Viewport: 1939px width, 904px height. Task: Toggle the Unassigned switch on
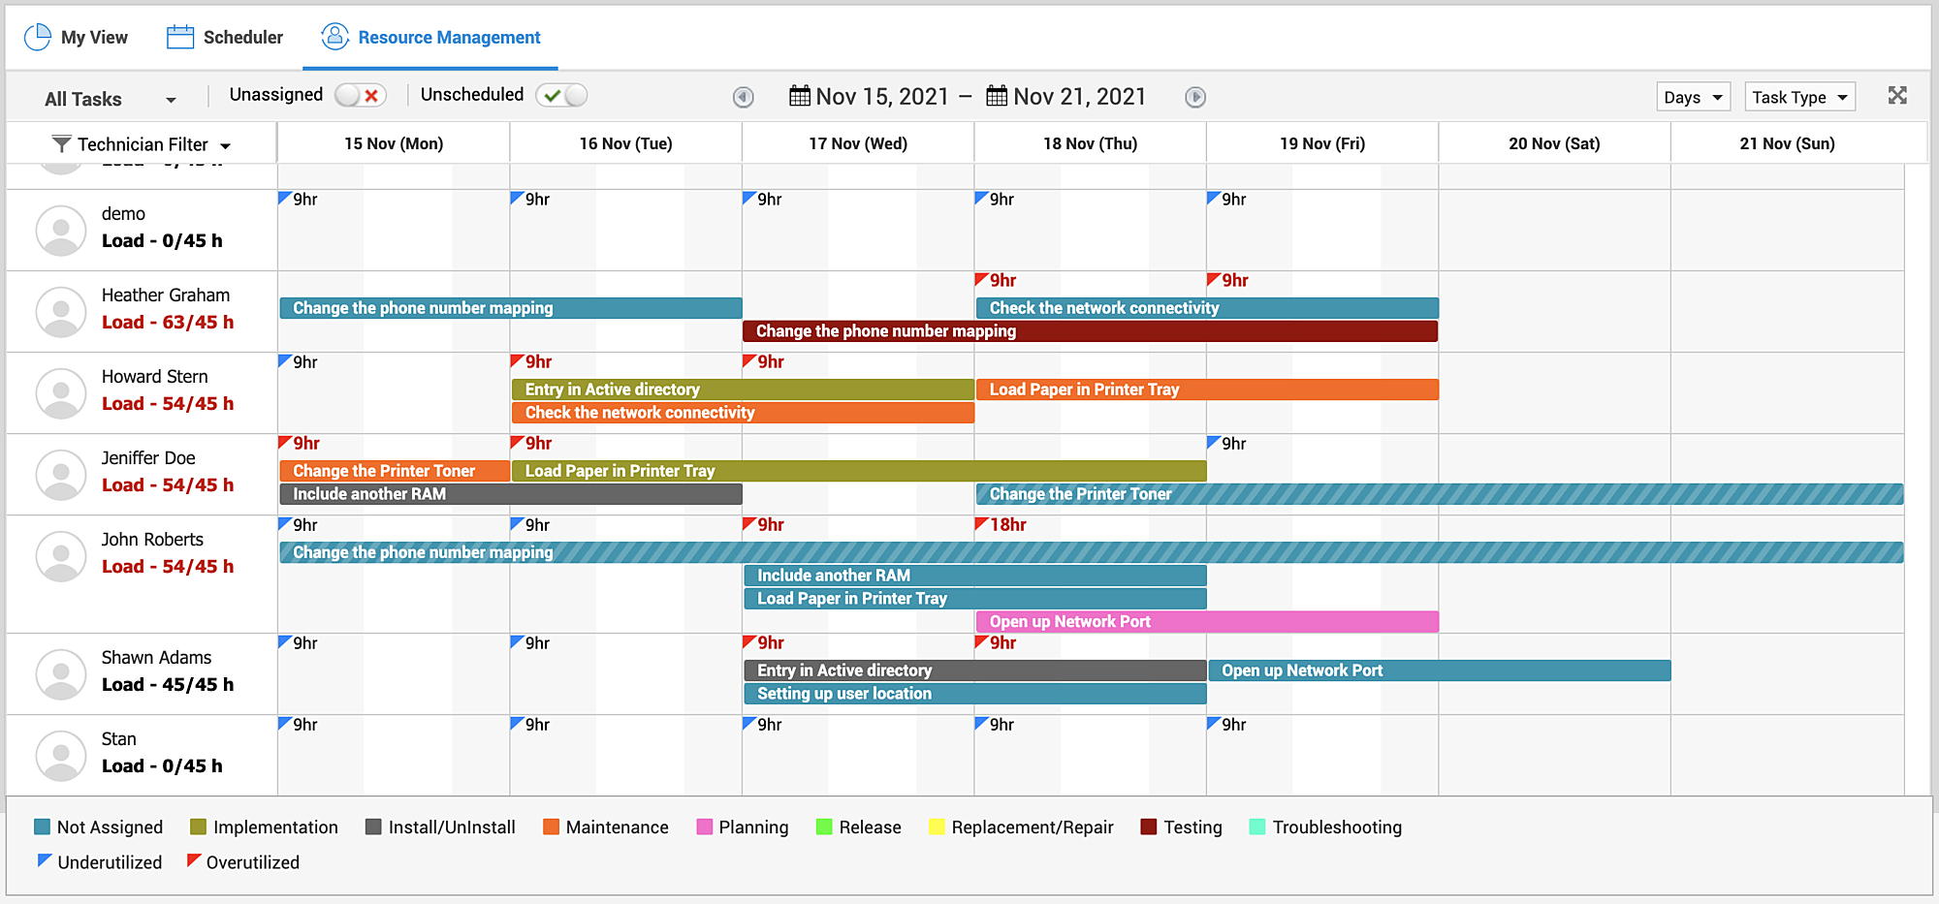[361, 95]
